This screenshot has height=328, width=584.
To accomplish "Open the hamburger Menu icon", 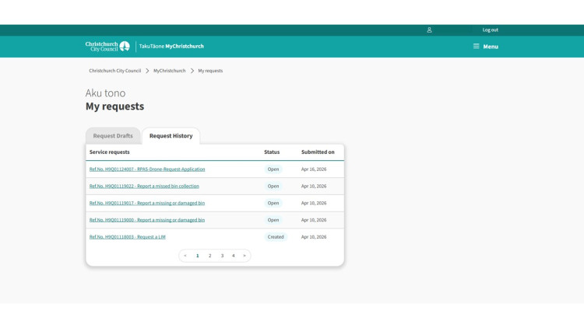I will coord(476,46).
